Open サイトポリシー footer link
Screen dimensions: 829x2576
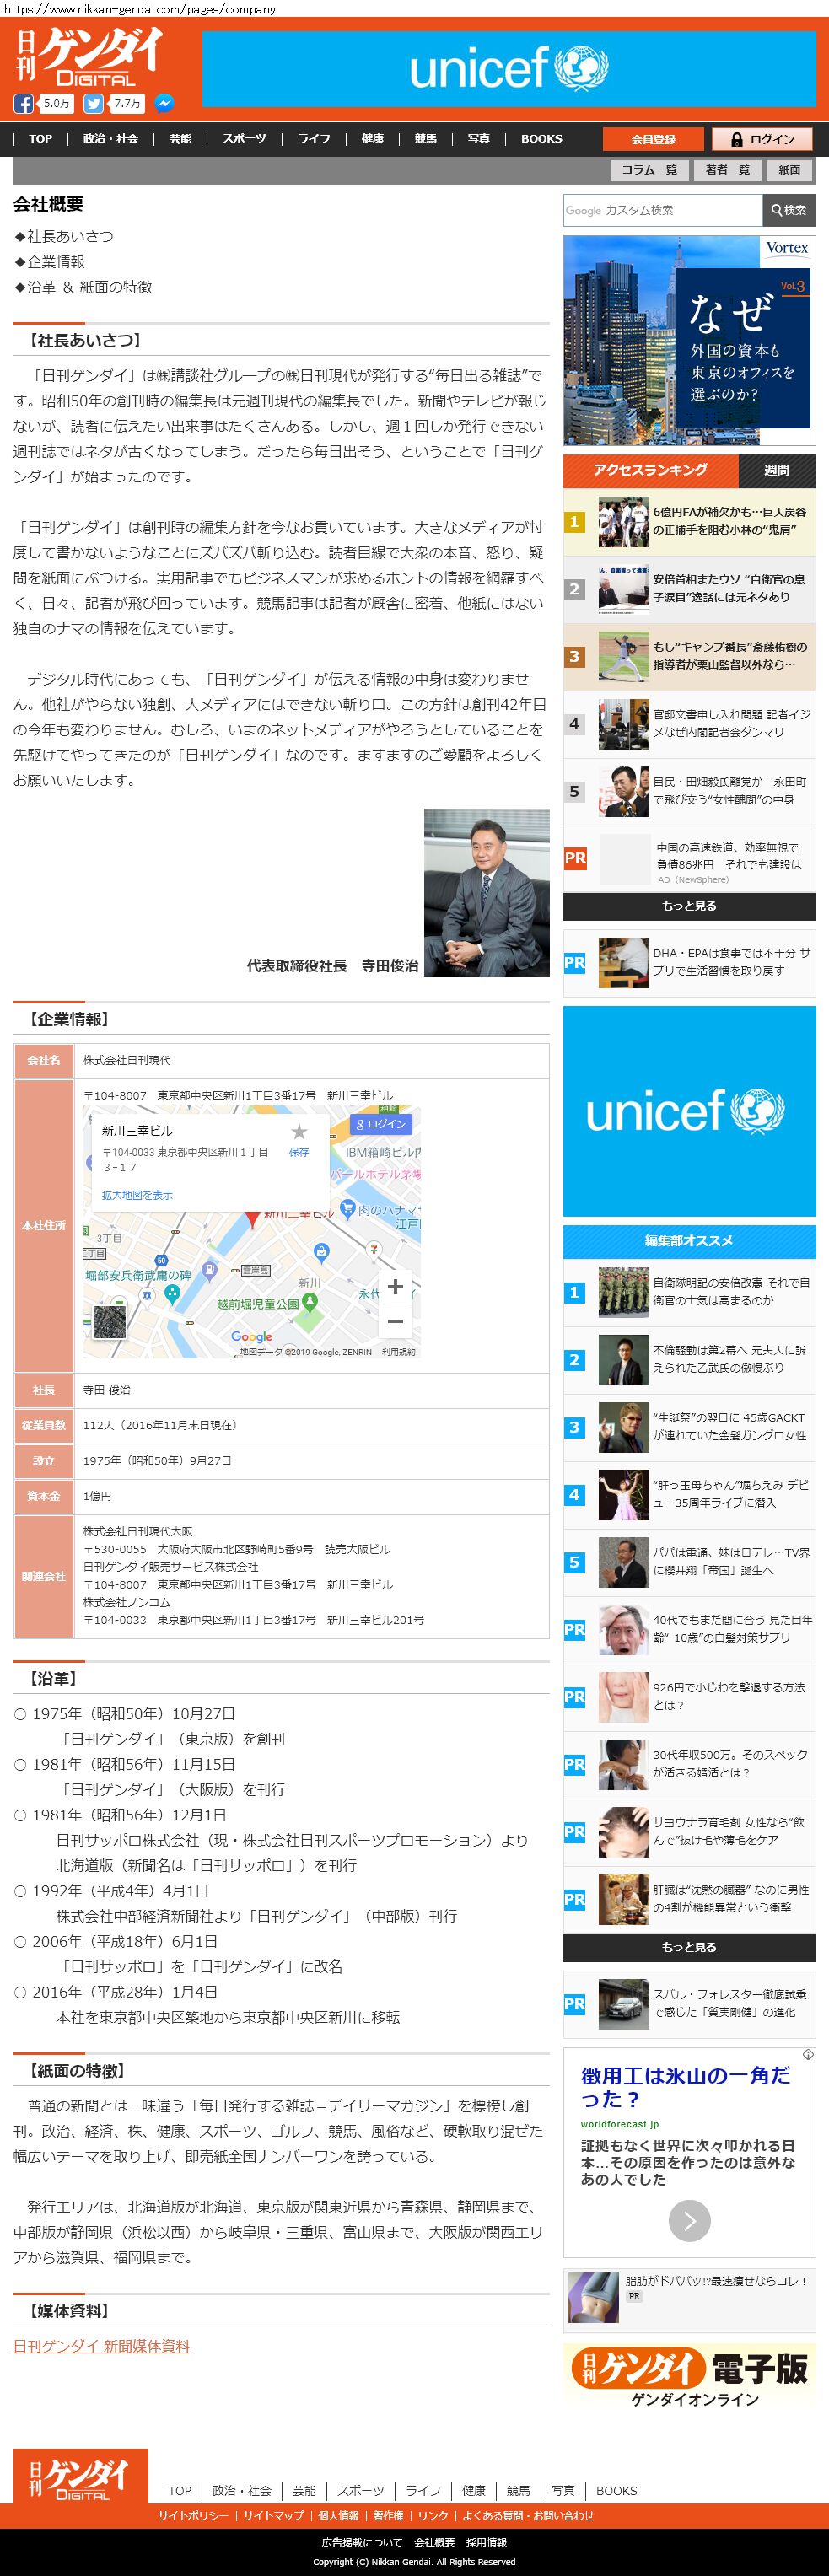click(193, 2515)
